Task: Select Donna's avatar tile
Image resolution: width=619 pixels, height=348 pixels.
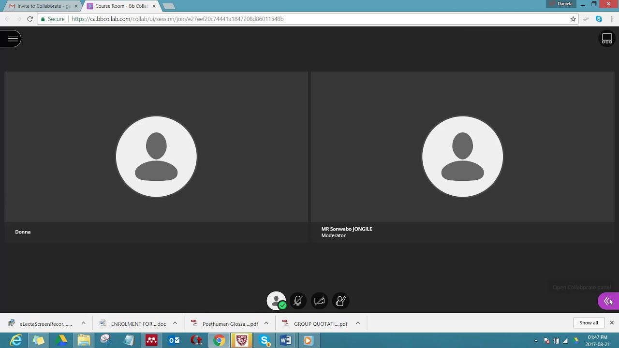Action: click(156, 157)
